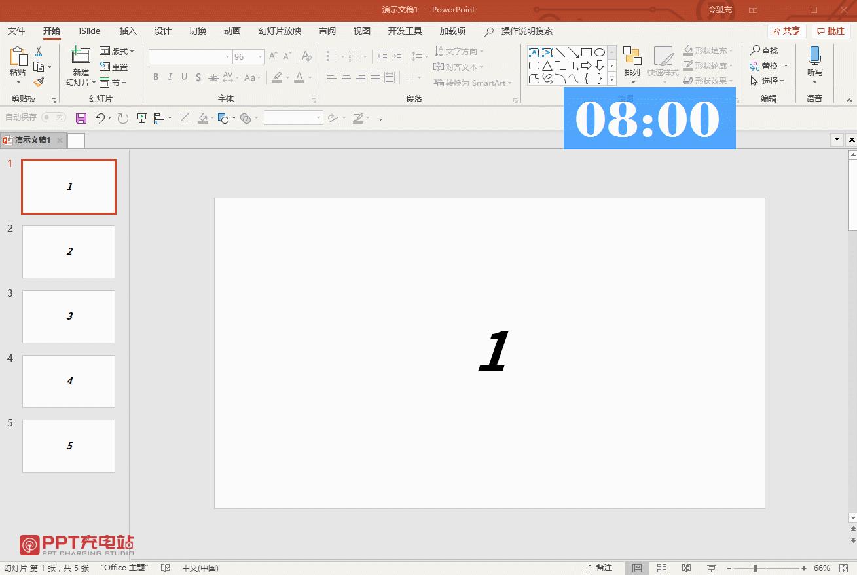Switch to the 动画 animations tab
This screenshot has height=575, width=857.
[232, 31]
